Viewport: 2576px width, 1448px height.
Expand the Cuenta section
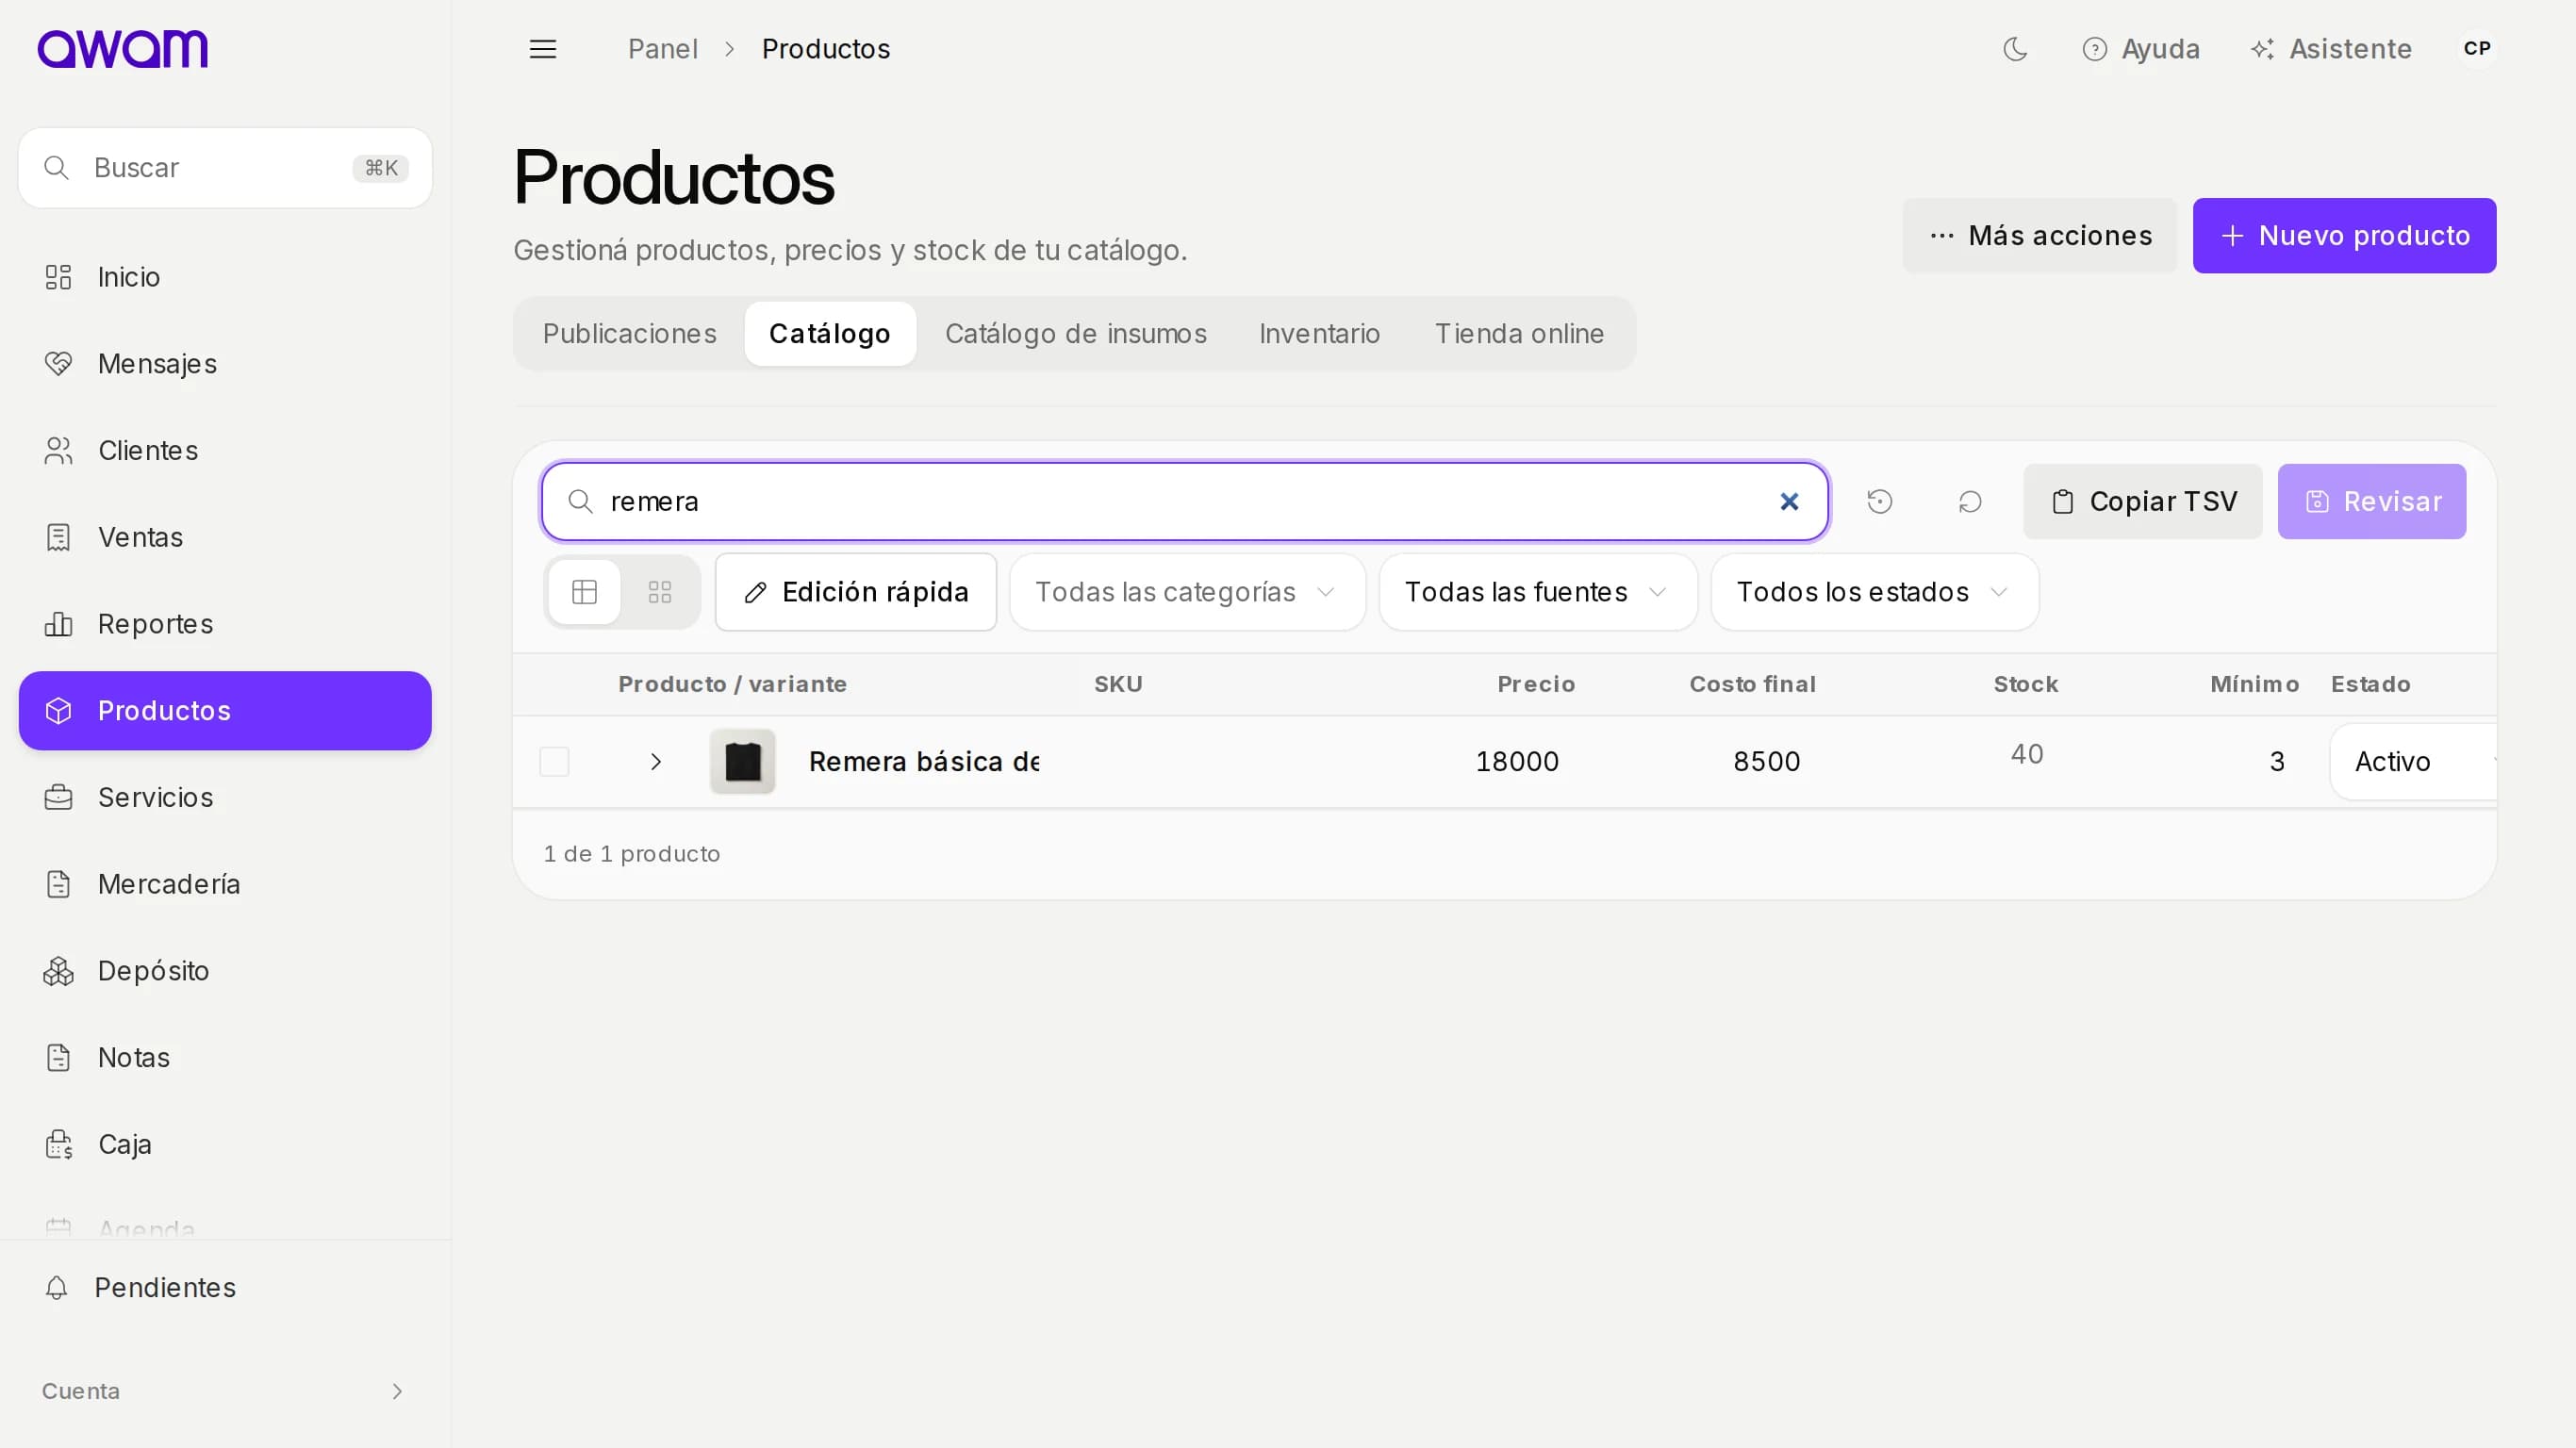(224, 1391)
